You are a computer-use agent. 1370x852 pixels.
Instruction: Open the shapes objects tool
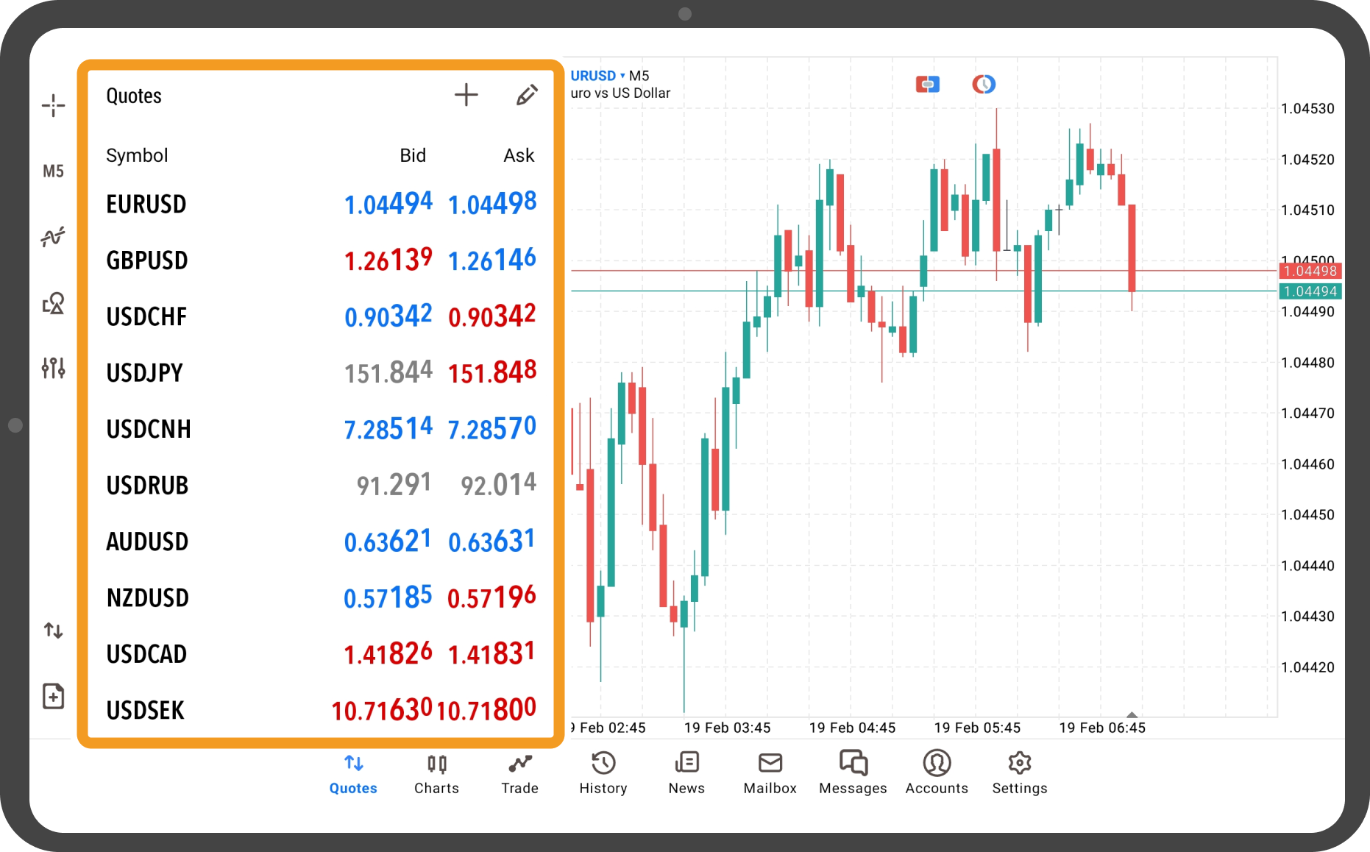pos(53,303)
